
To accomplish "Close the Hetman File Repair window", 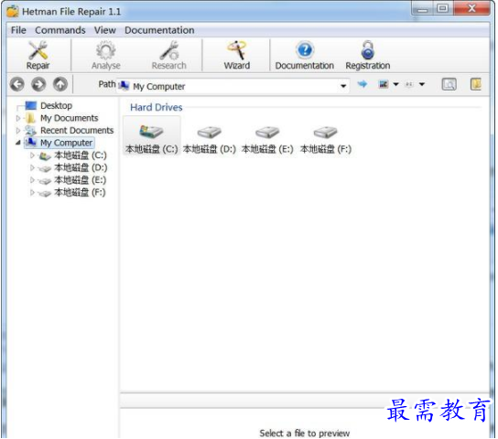I will [472, 8].
